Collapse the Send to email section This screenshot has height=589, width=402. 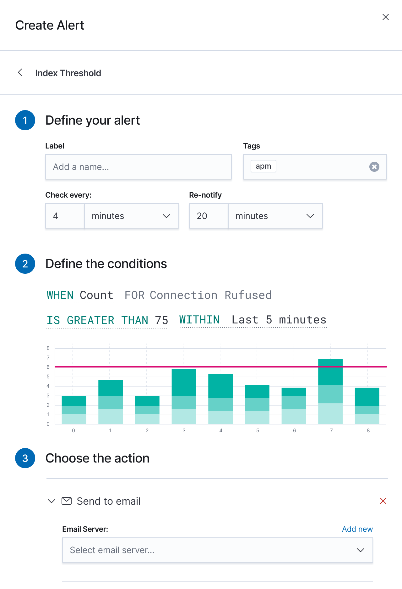coord(52,501)
